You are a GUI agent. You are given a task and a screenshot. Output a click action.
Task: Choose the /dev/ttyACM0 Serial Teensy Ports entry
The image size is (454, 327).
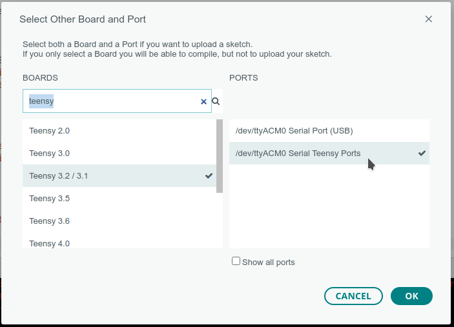click(x=329, y=154)
